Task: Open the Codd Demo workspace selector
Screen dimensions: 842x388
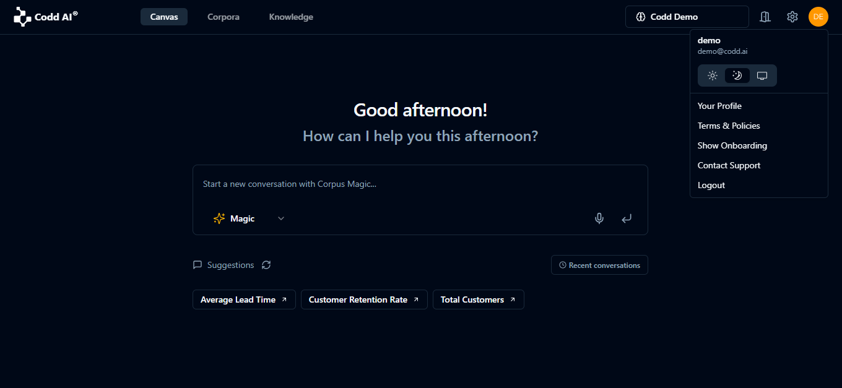Action: click(x=687, y=17)
